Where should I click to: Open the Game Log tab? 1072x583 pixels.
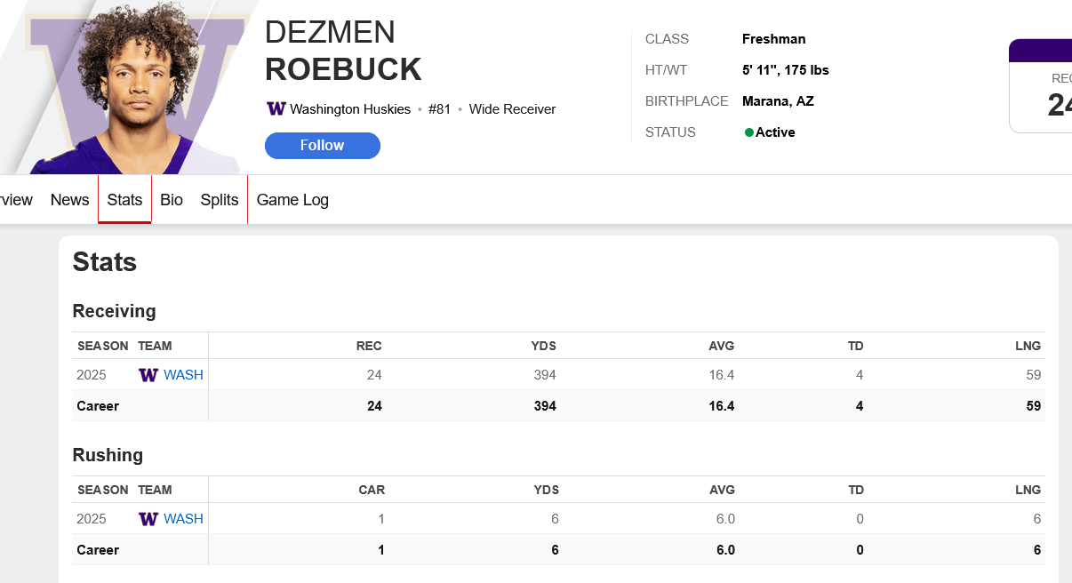[292, 200]
